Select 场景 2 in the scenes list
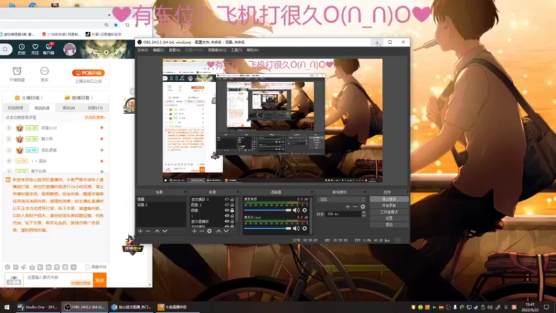The image size is (556, 313). 161,204
